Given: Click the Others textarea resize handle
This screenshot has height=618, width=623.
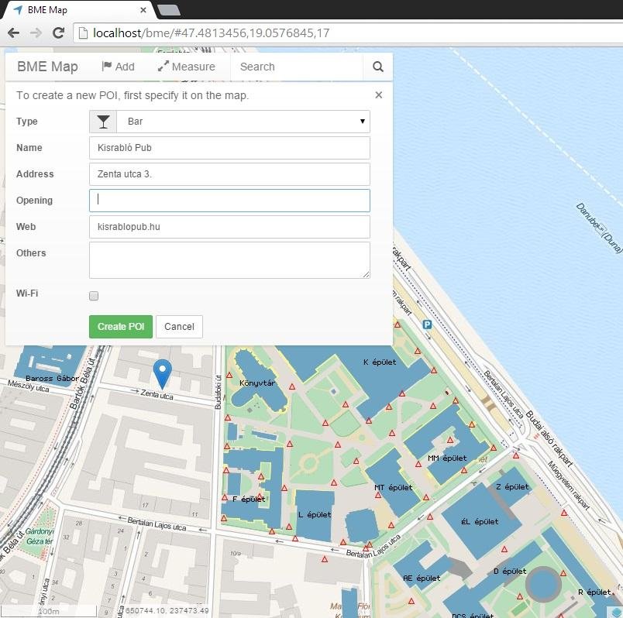Looking at the screenshot, I should pyautogui.click(x=366, y=274).
